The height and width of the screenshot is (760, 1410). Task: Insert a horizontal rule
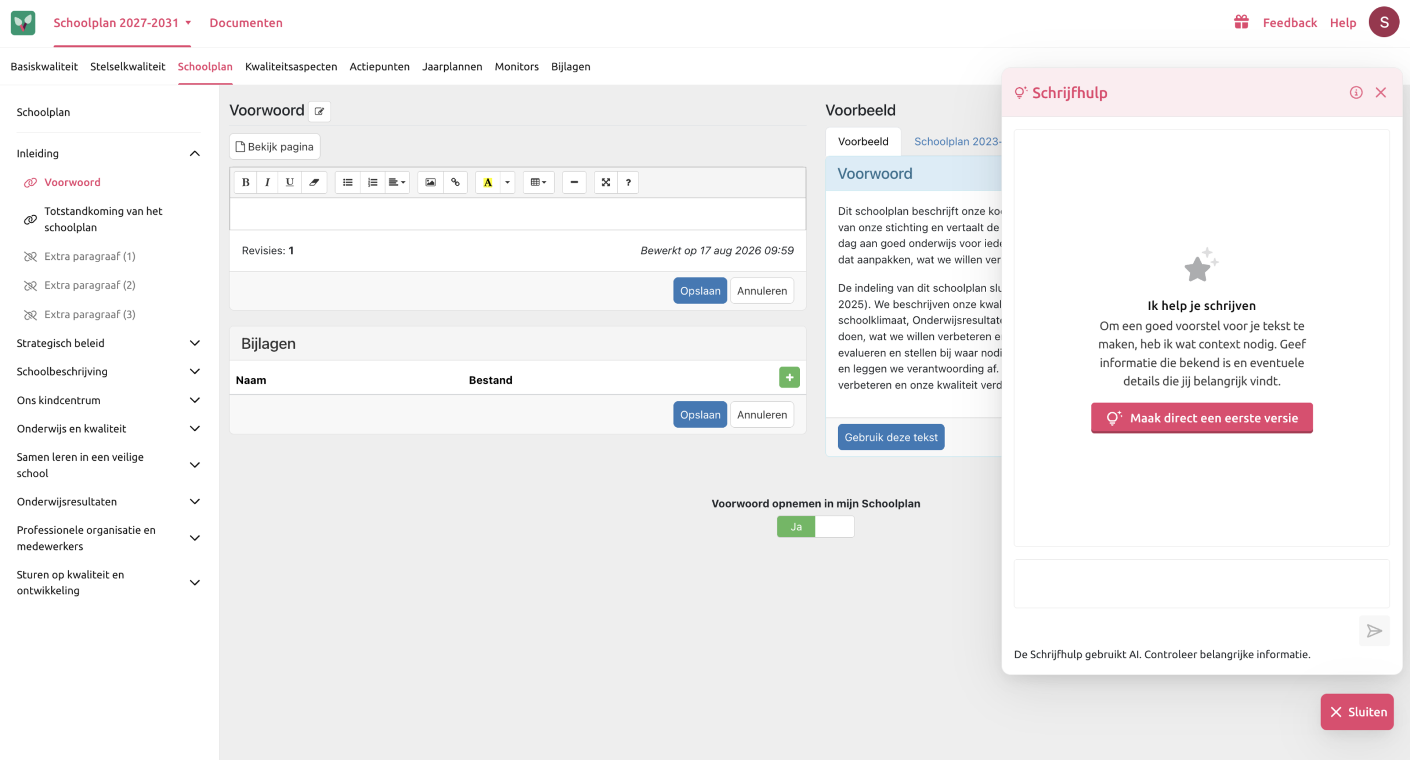tap(574, 182)
